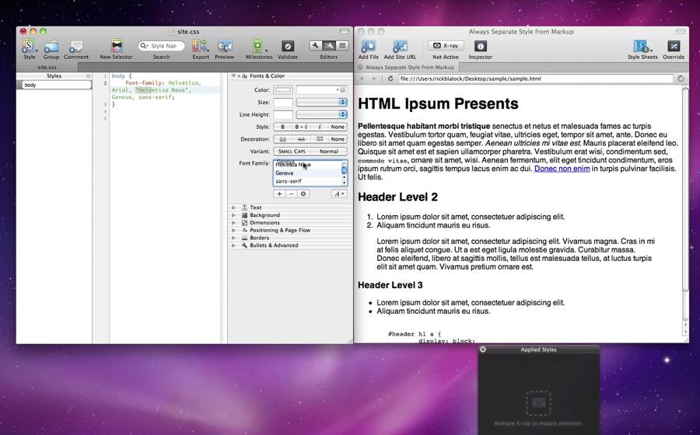The image size is (700, 435).
Task: Set font Style to B (bold)
Action: (x=282, y=127)
